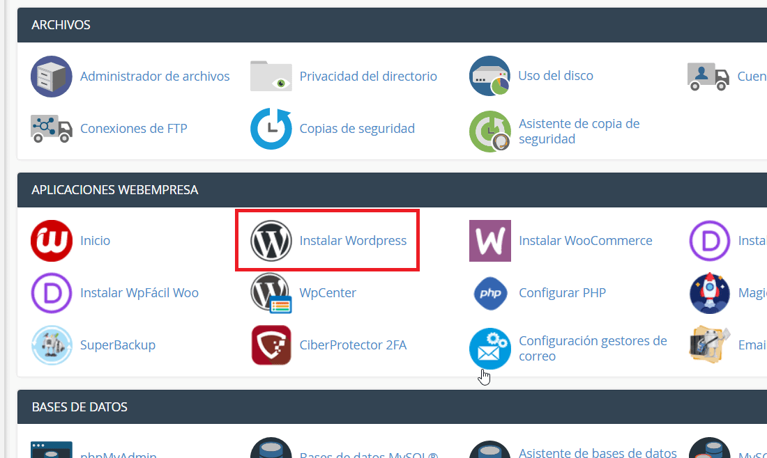Collapse the ARCHIVOS section header

(x=61, y=24)
